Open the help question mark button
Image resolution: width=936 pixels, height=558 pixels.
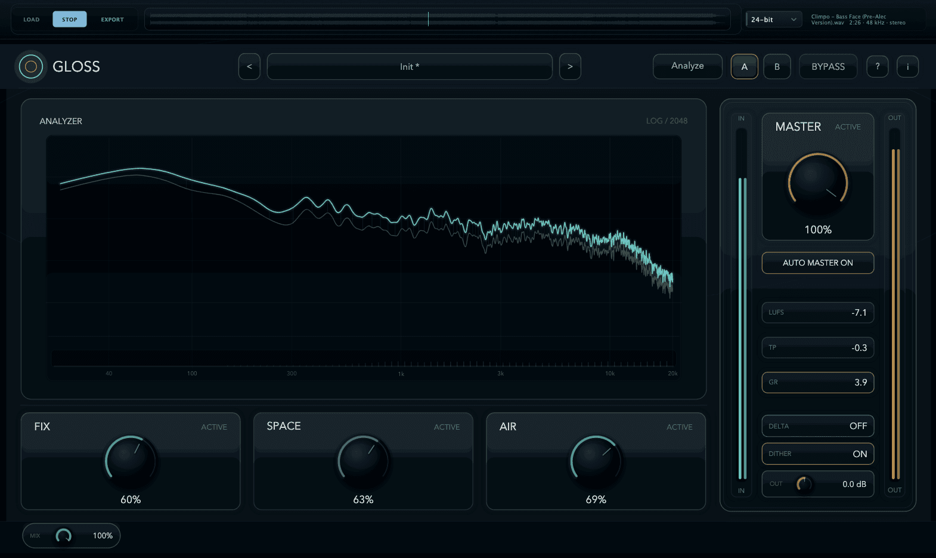point(878,67)
